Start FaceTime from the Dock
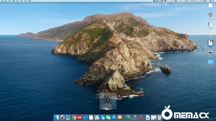This screenshot has height=121, width=216. pos(108,118)
